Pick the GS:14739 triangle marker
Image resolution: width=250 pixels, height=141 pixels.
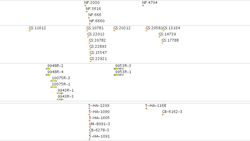[x=160, y=37]
